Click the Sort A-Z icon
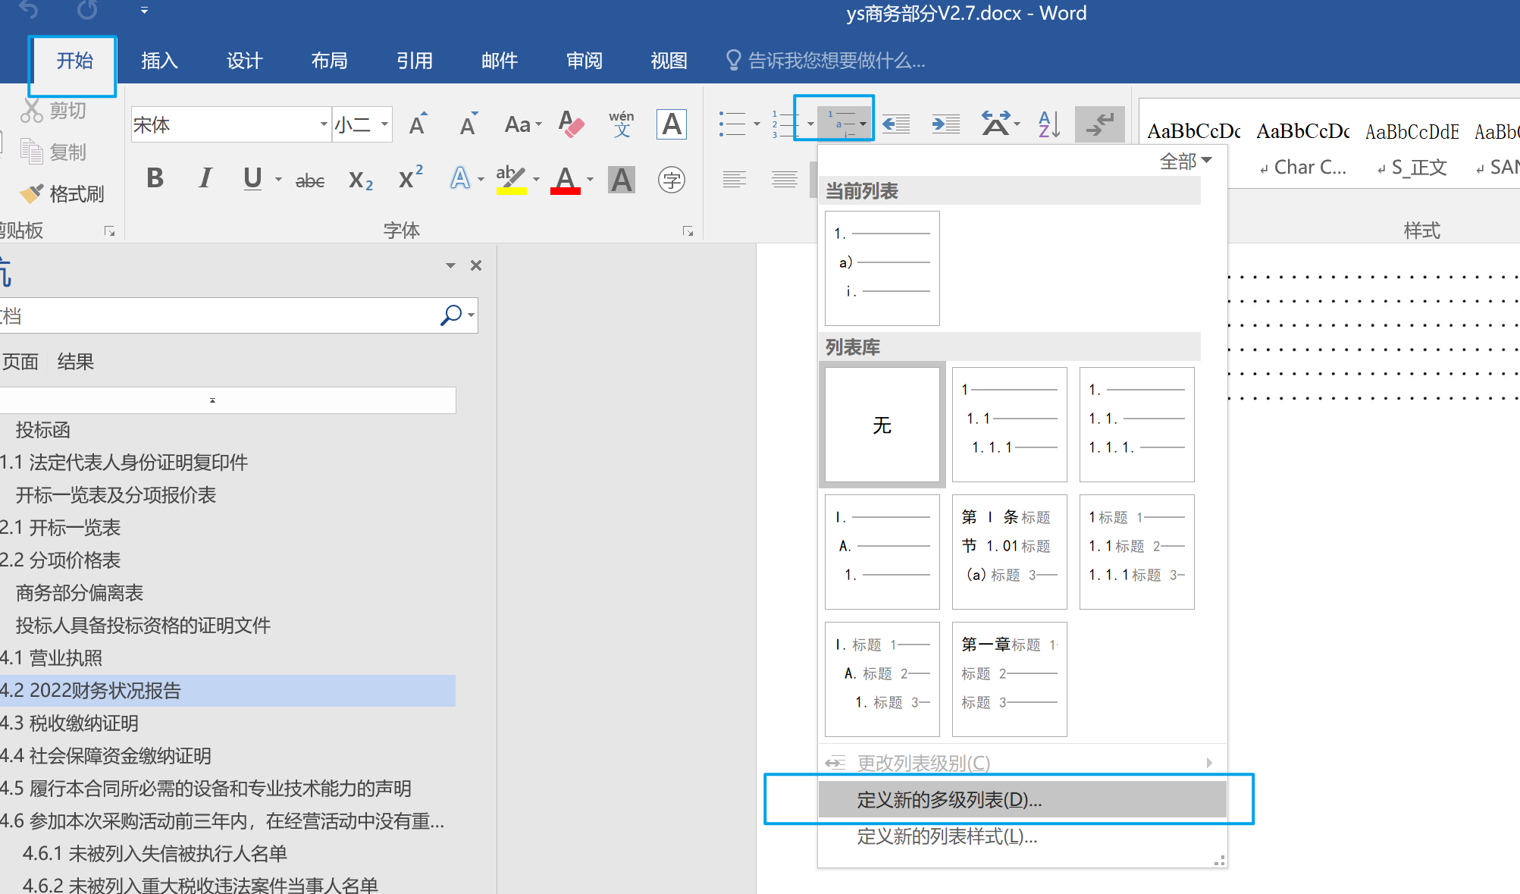The width and height of the screenshot is (1520, 894). tap(1048, 124)
